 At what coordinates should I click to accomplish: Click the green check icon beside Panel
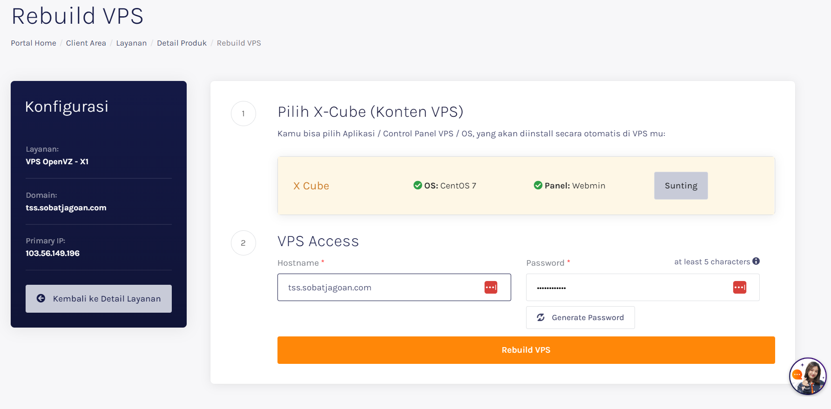tap(538, 185)
